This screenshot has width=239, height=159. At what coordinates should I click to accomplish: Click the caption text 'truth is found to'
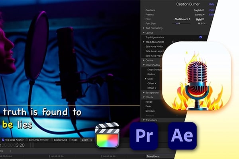click(42, 112)
